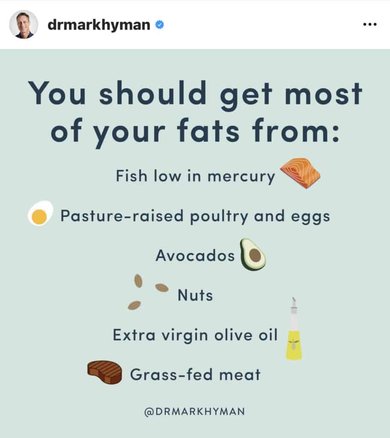Click the drmarkhyman username link

click(99, 25)
